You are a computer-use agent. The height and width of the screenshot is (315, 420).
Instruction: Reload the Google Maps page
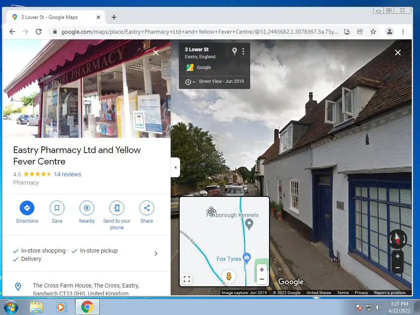point(39,32)
